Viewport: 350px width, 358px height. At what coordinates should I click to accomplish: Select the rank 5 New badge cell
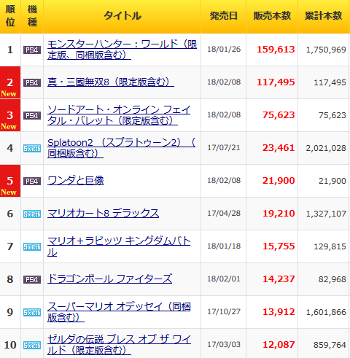pos(10,181)
